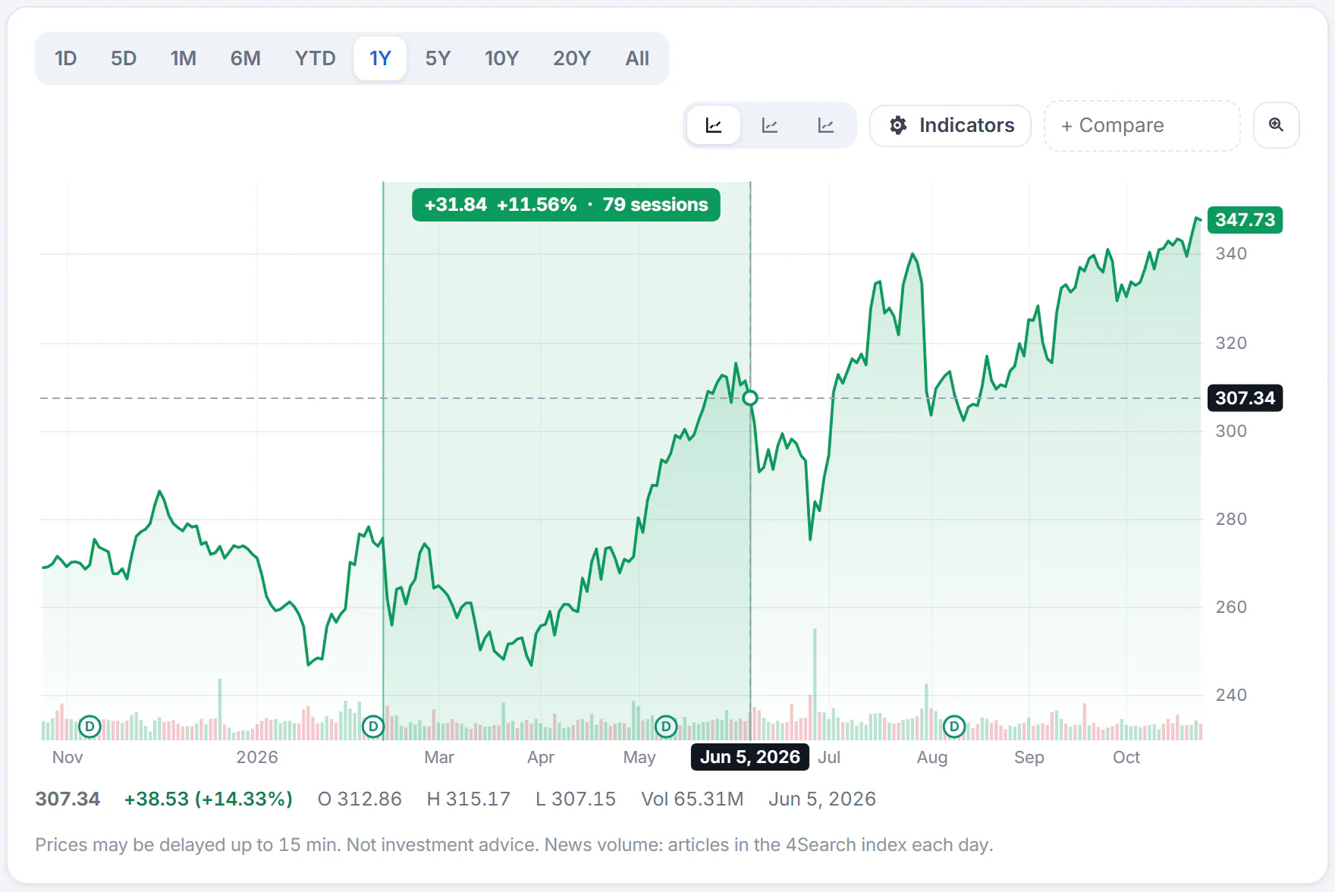
Task: Switch to the 1D range tab
Action: (x=66, y=58)
